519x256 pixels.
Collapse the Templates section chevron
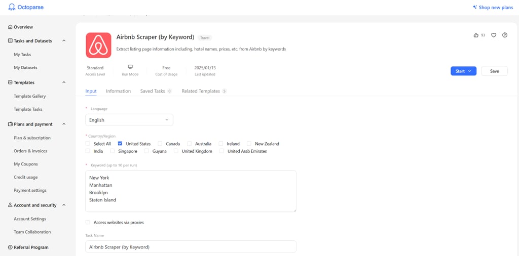pyautogui.click(x=64, y=82)
